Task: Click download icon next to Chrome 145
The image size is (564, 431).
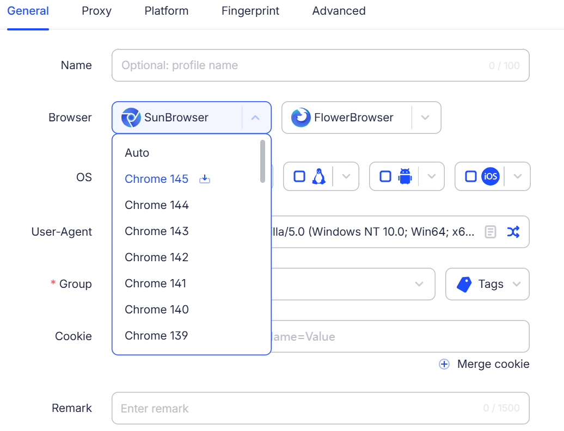Action: point(205,179)
